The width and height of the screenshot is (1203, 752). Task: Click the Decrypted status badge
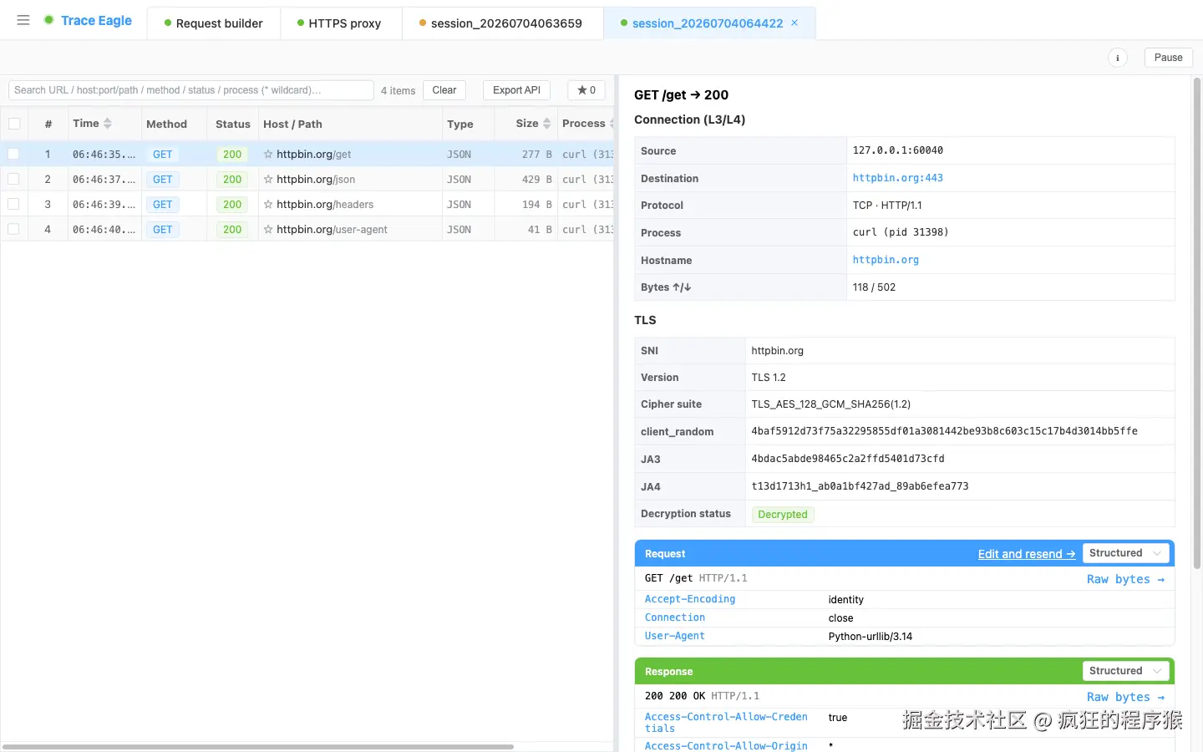[783, 515]
